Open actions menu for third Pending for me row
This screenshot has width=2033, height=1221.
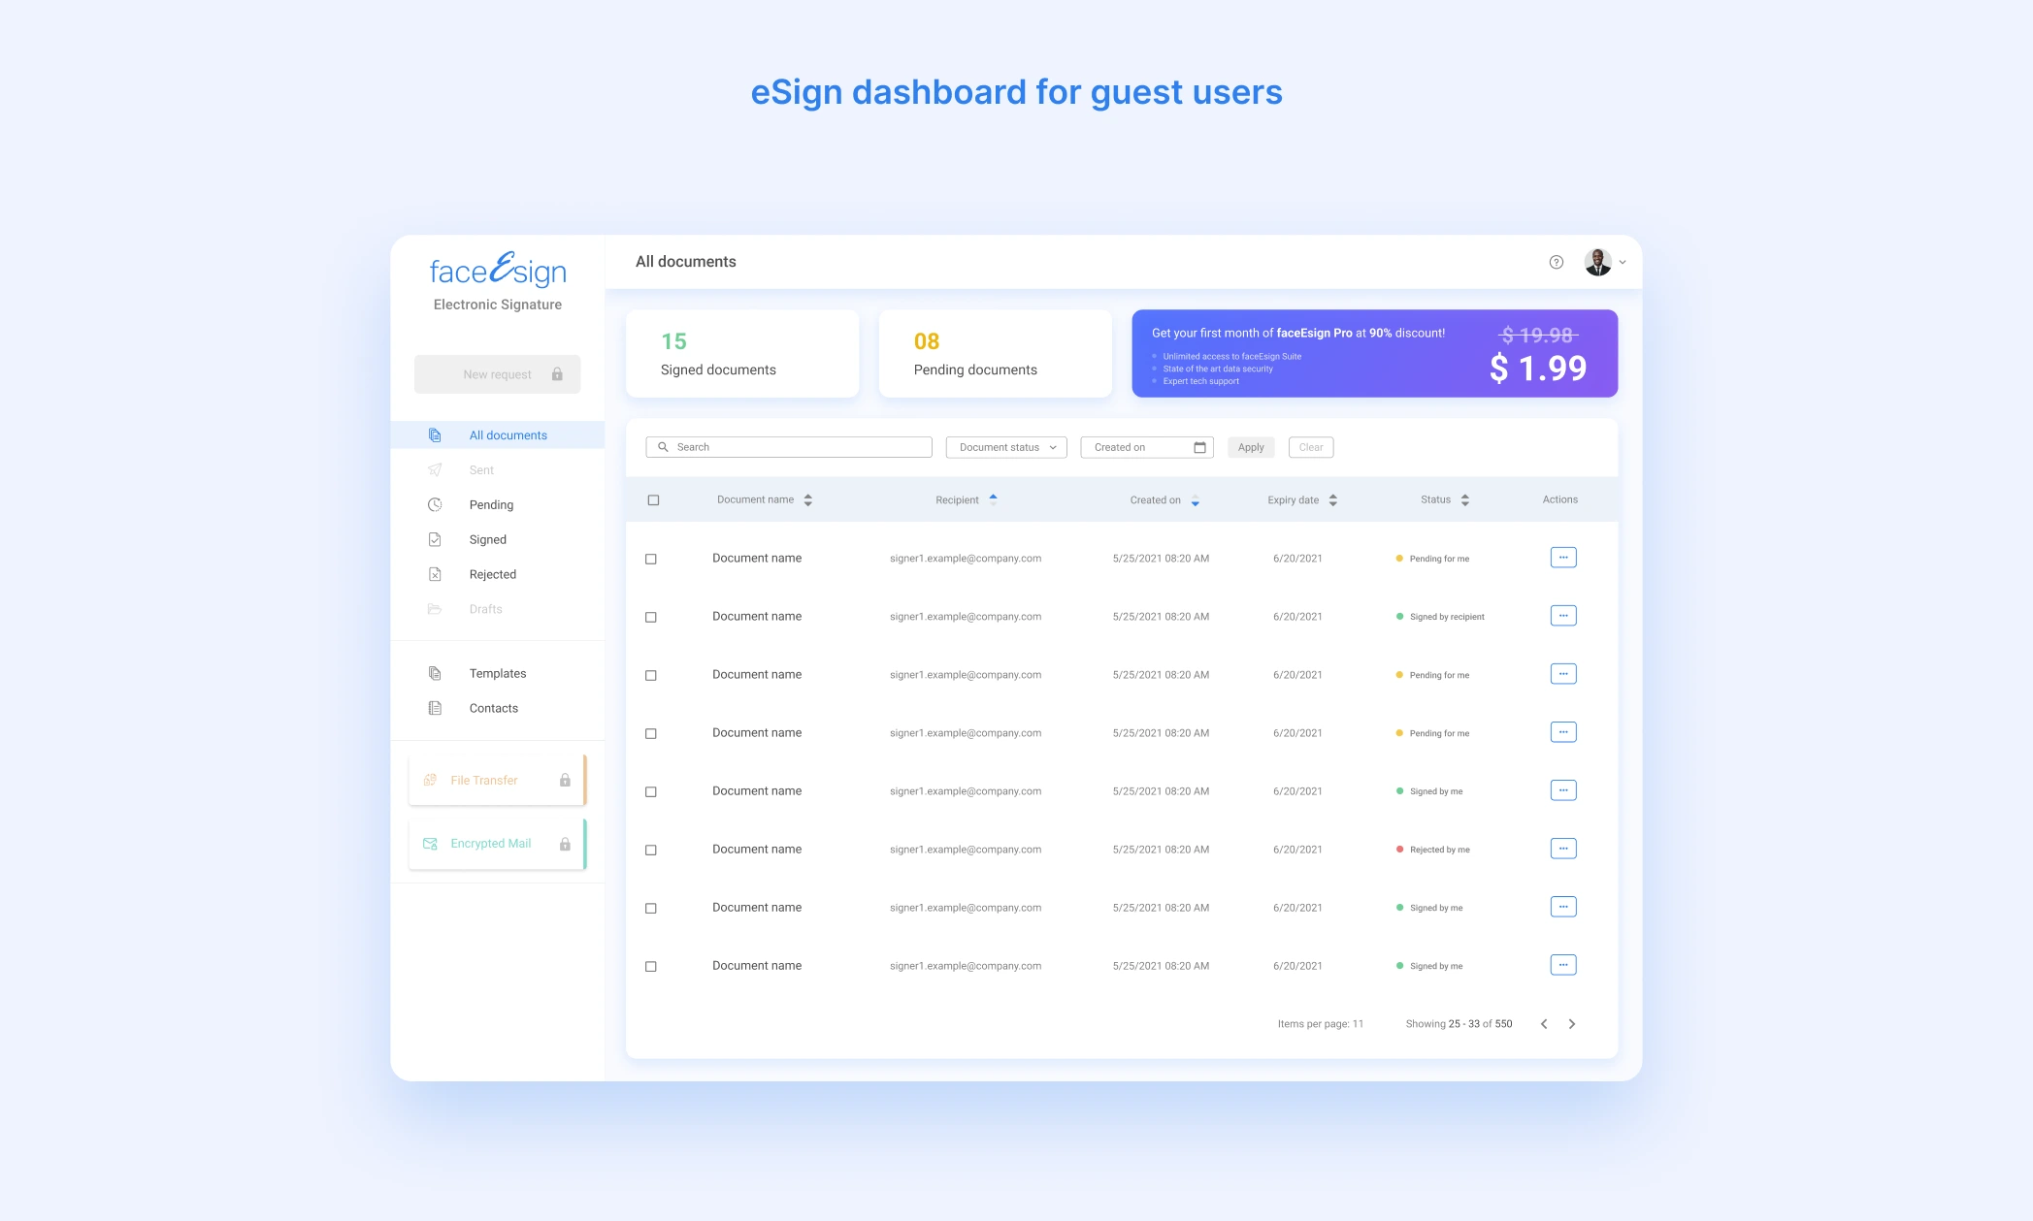(1563, 732)
